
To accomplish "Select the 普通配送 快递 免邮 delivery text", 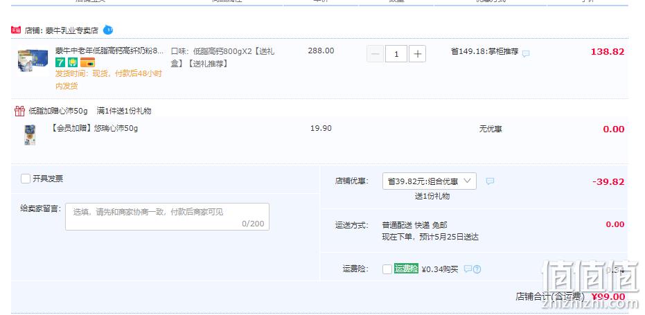I will tap(414, 225).
